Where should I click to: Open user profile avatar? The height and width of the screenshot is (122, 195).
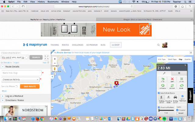pyautogui.click(x=165, y=45)
